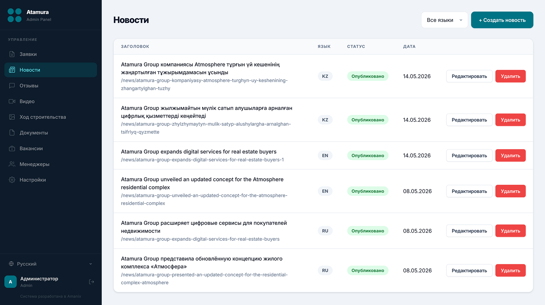The image size is (545, 305).
Task: Open the /news/atamura-group-expands-digital-services-for-real-estate-buyers-1 link
Action: tap(202, 160)
